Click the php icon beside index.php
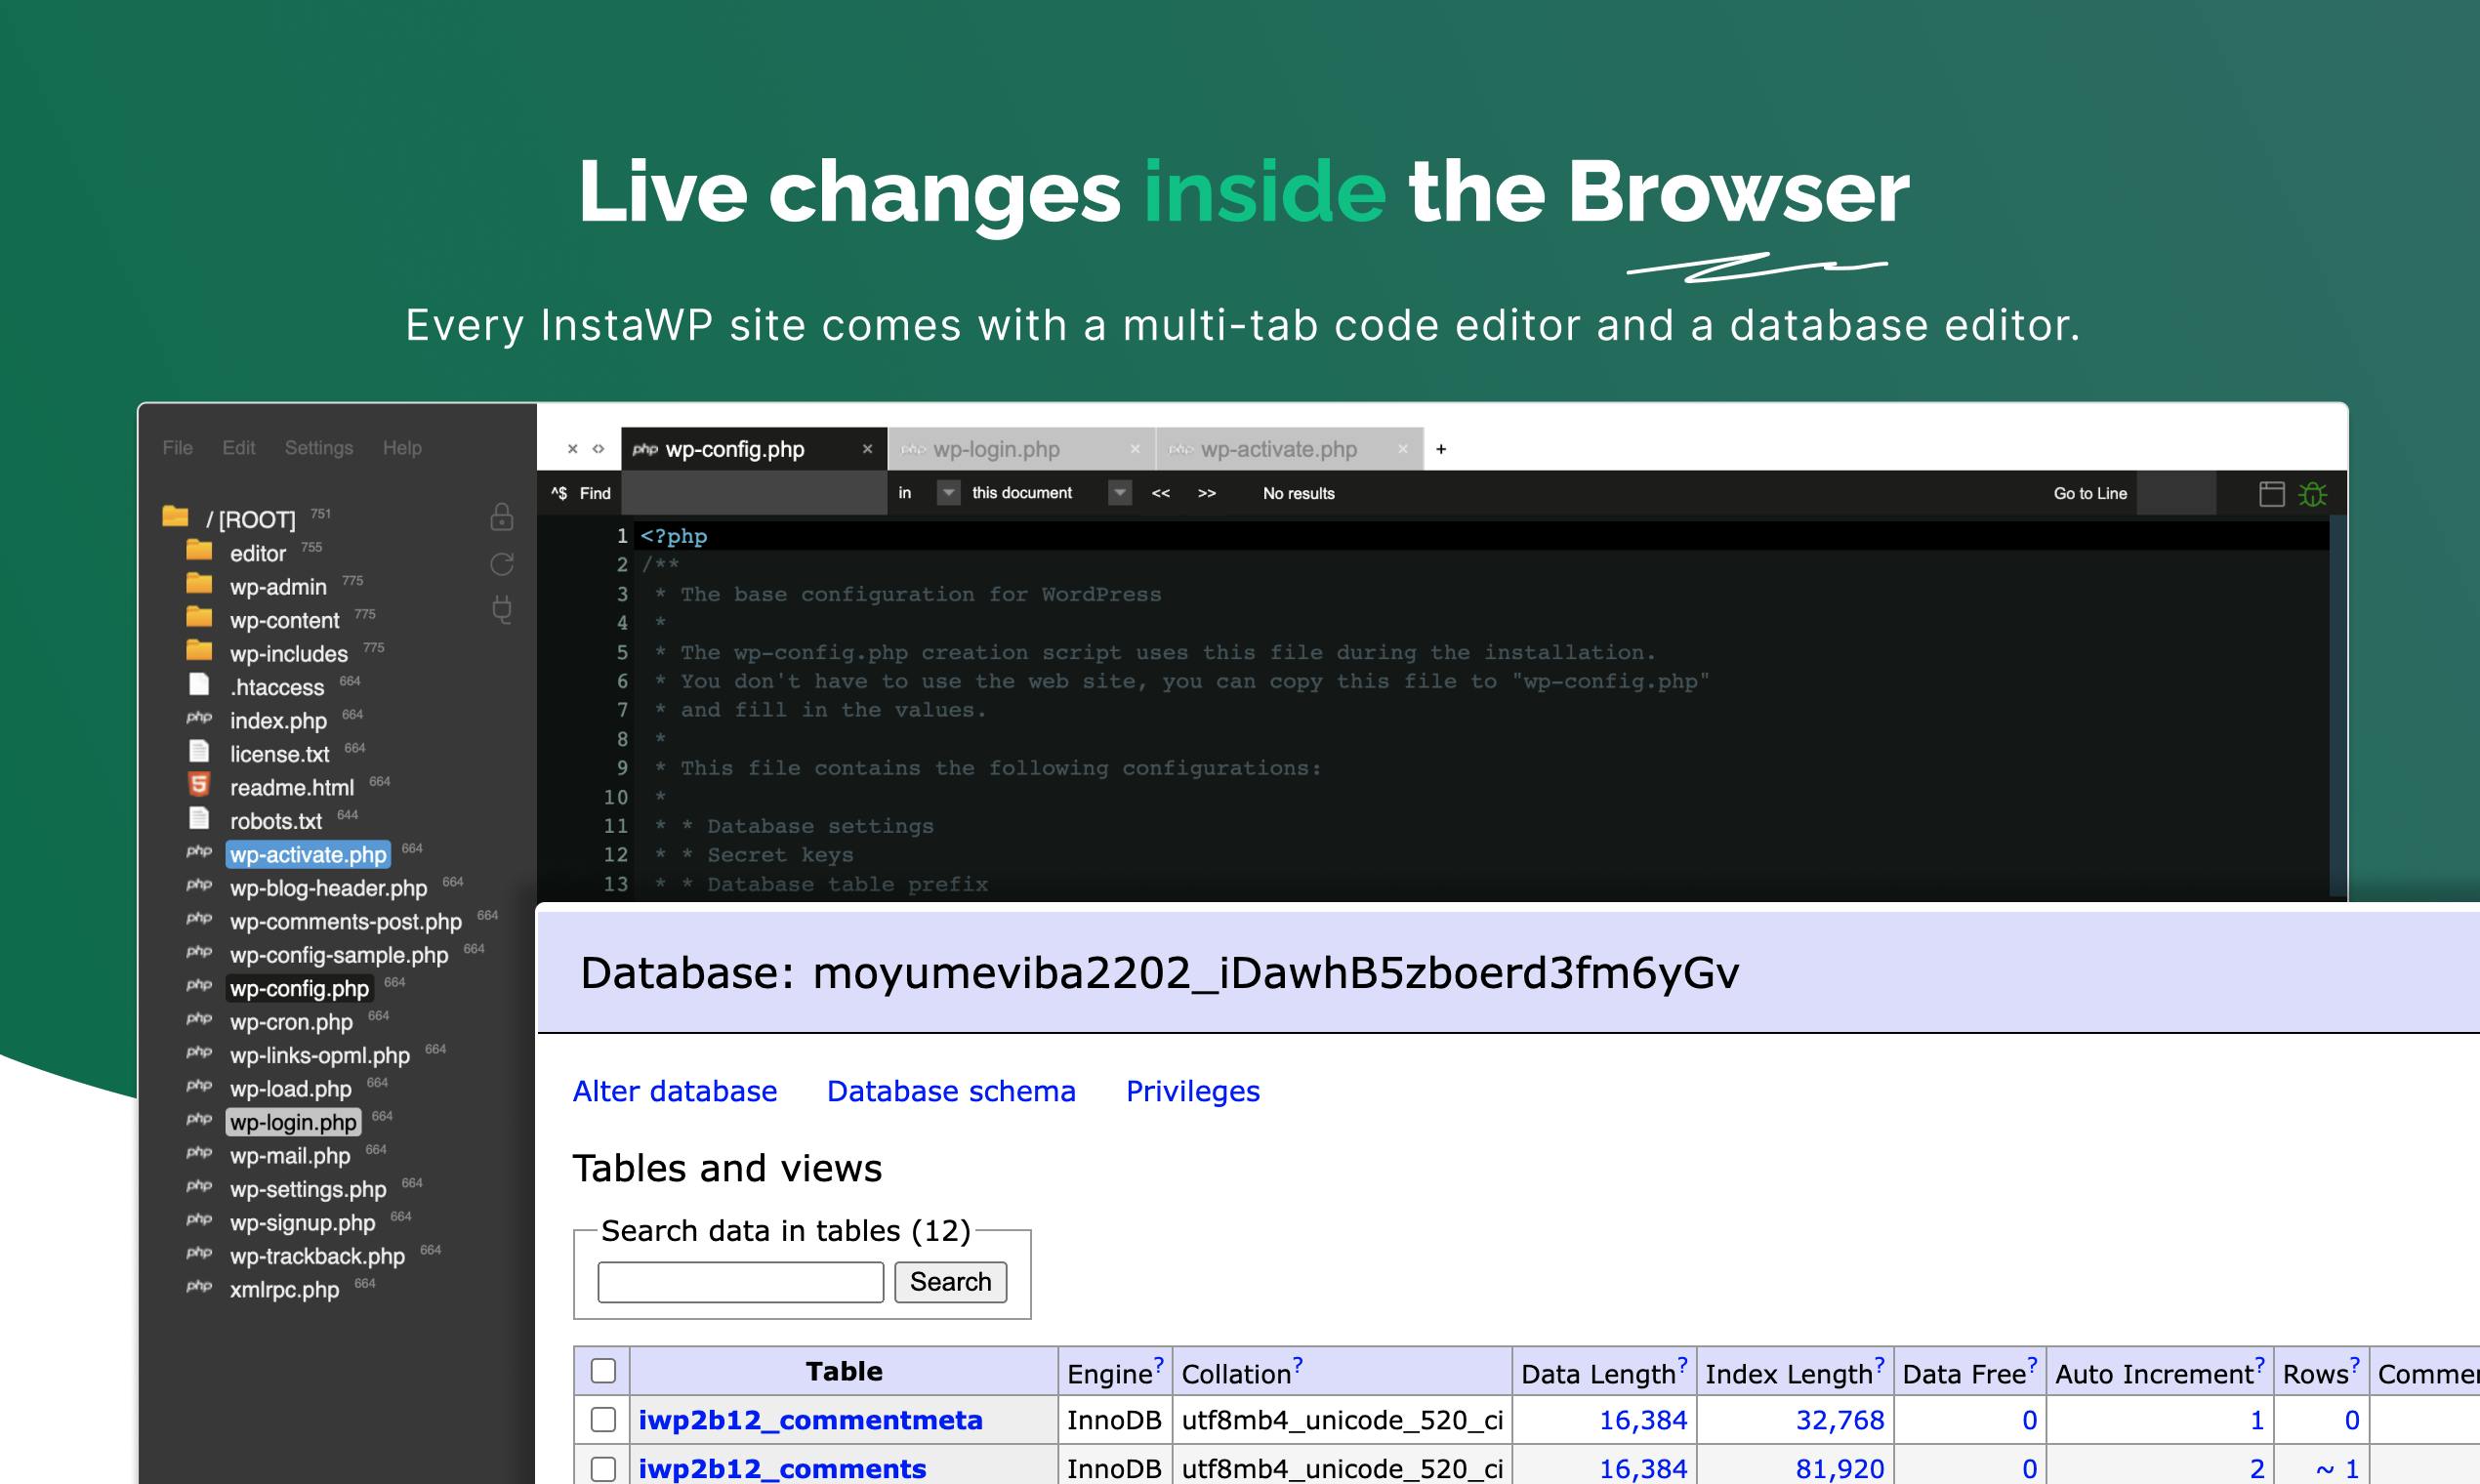The image size is (2480, 1484). [x=199, y=718]
